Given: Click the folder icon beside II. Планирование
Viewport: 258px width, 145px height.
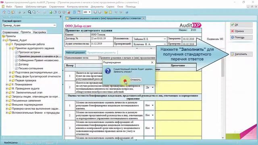Looking at the screenshot, I should [x=10, y=85].
